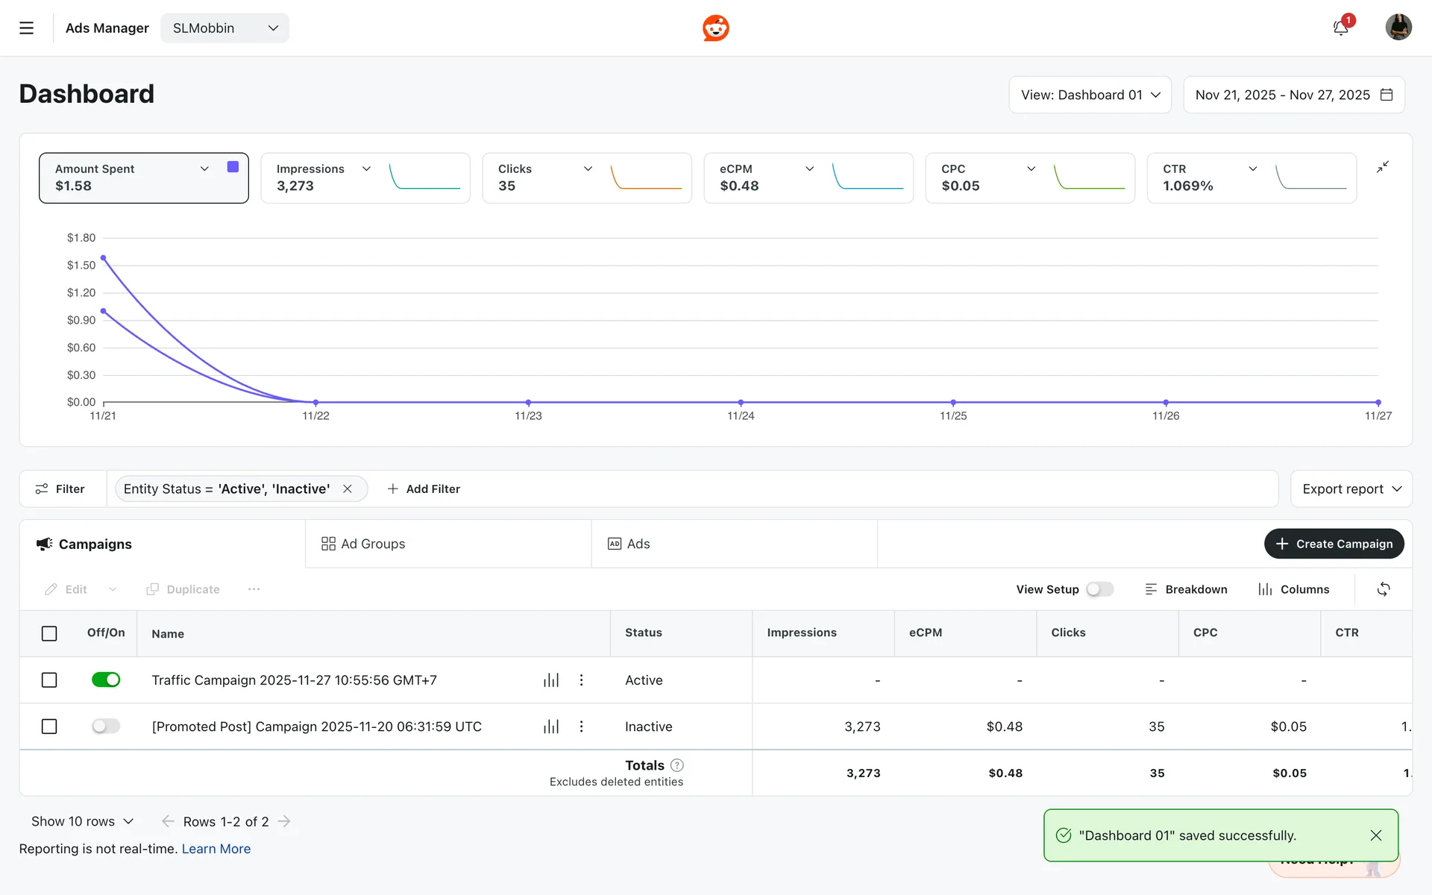Click the Create Campaign button
This screenshot has height=895, width=1432.
pyautogui.click(x=1334, y=544)
